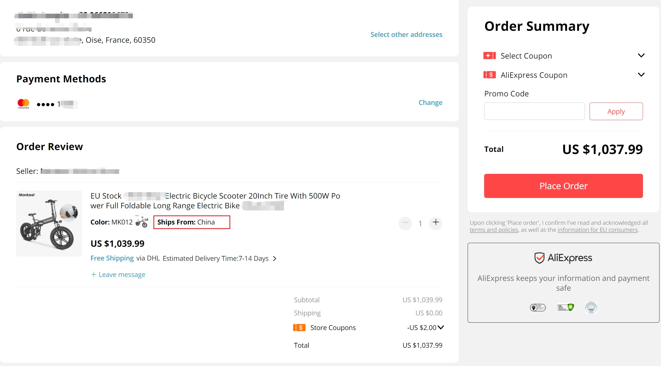Screen dimensions: 661x366
Task: Expand Store Coupons discount arrow
Action: pyautogui.click(x=440, y=328)
